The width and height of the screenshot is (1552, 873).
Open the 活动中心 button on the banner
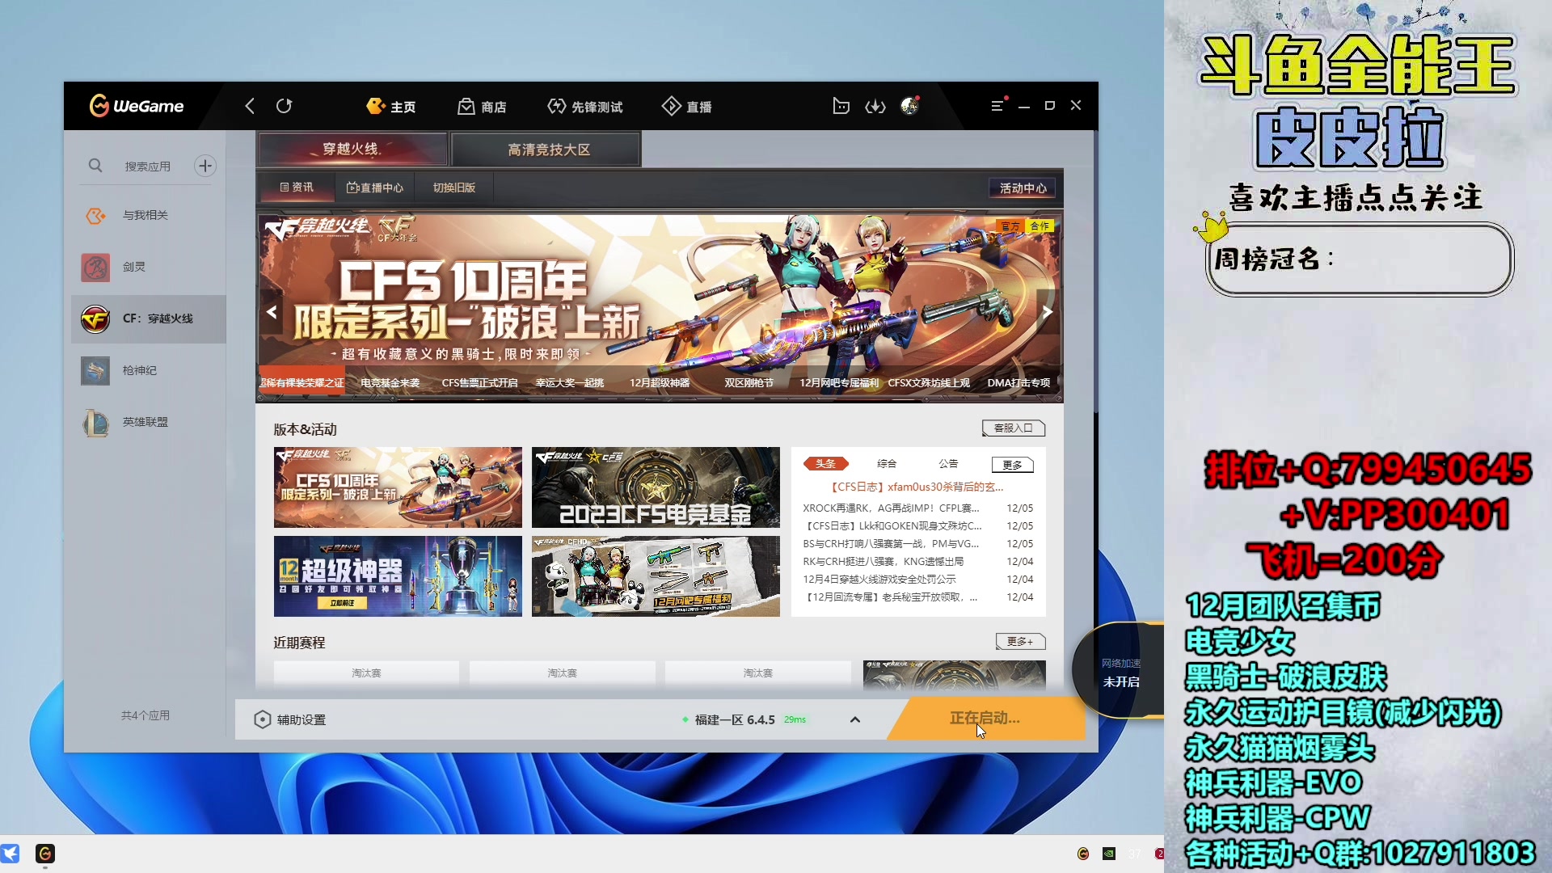(x=1022, y=188)
